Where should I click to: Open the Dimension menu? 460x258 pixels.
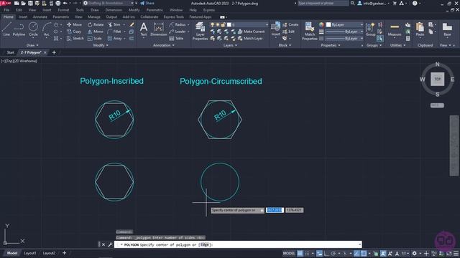114,10
